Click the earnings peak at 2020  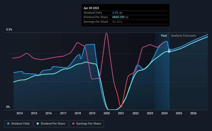tap(107, 33)
